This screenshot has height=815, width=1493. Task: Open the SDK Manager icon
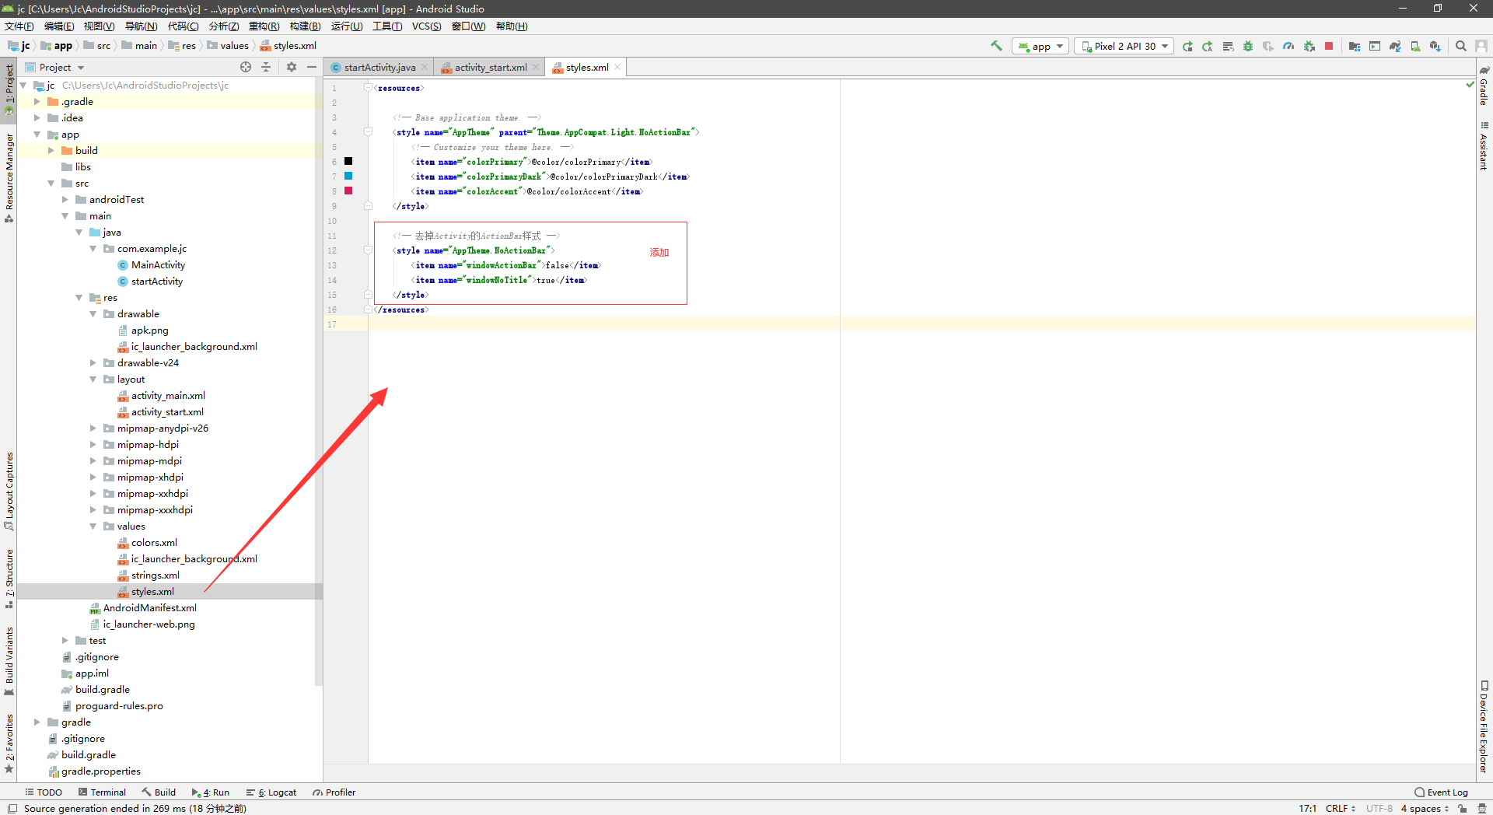[x=1435, y=47]
